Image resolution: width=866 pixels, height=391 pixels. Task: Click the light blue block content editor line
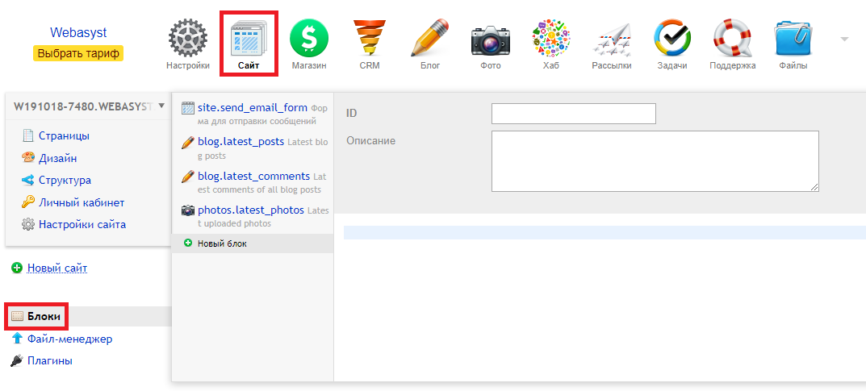(x=605, y=232)
